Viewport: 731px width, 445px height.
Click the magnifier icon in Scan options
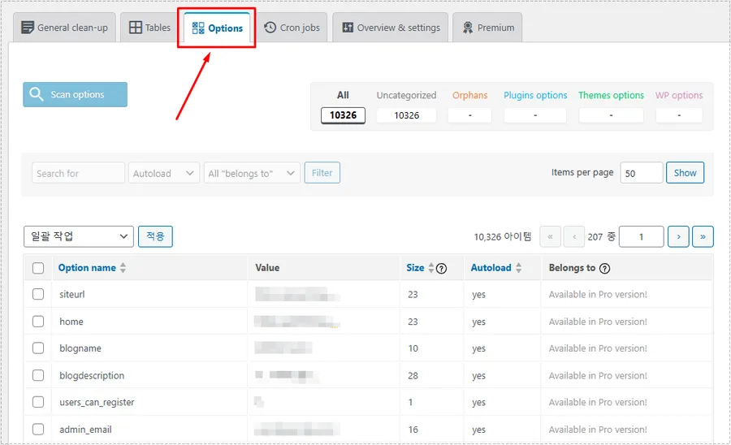point(37,94)
